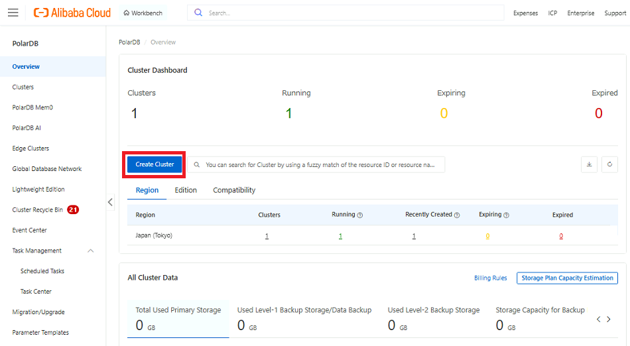Open Storage Plan Capacity Estimation
Screen dimensions: 630x346
point(567,278)
